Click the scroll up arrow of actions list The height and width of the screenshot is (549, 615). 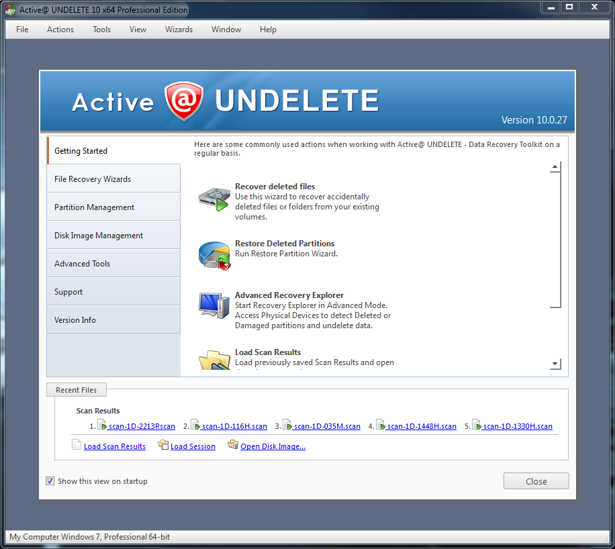555,167
